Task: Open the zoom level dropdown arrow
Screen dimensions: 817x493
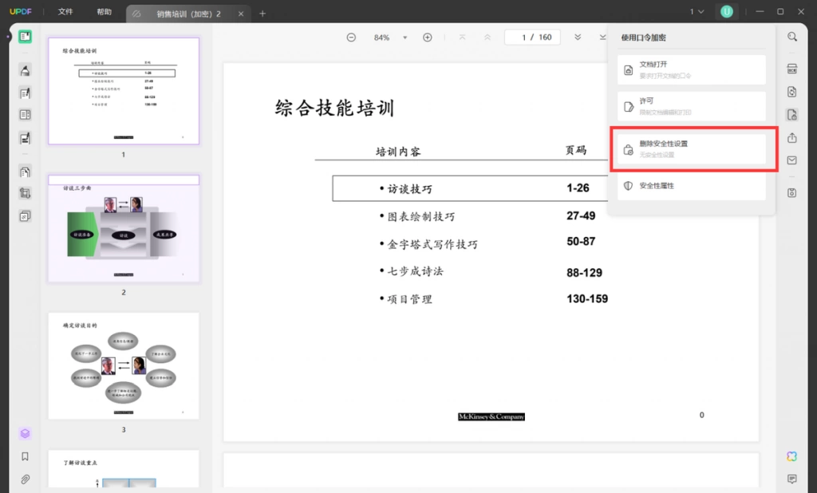Action: click(405, 37)
